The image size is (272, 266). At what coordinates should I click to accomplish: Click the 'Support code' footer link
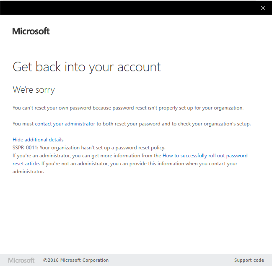click(x=249, y=260)
